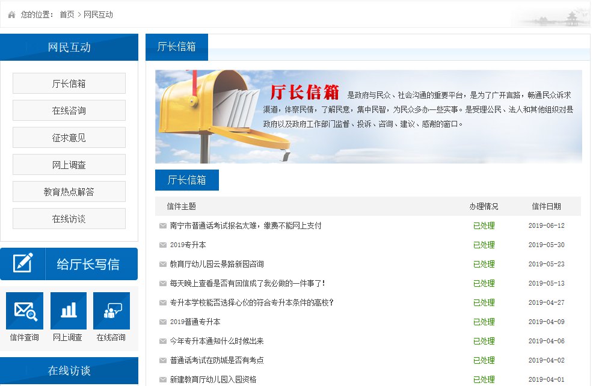Switch to the 厅长信箱 tab

[x=176, y=46]
